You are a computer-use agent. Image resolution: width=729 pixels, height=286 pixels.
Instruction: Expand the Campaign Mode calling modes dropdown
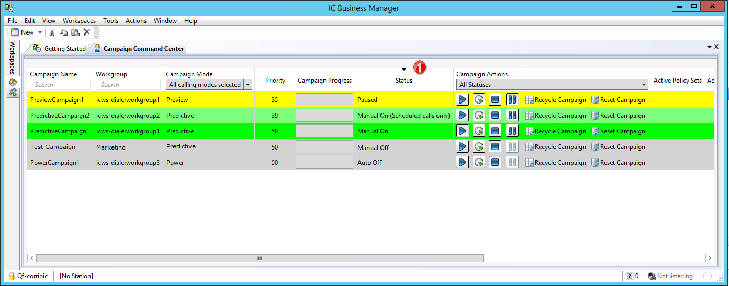[248, 85]
